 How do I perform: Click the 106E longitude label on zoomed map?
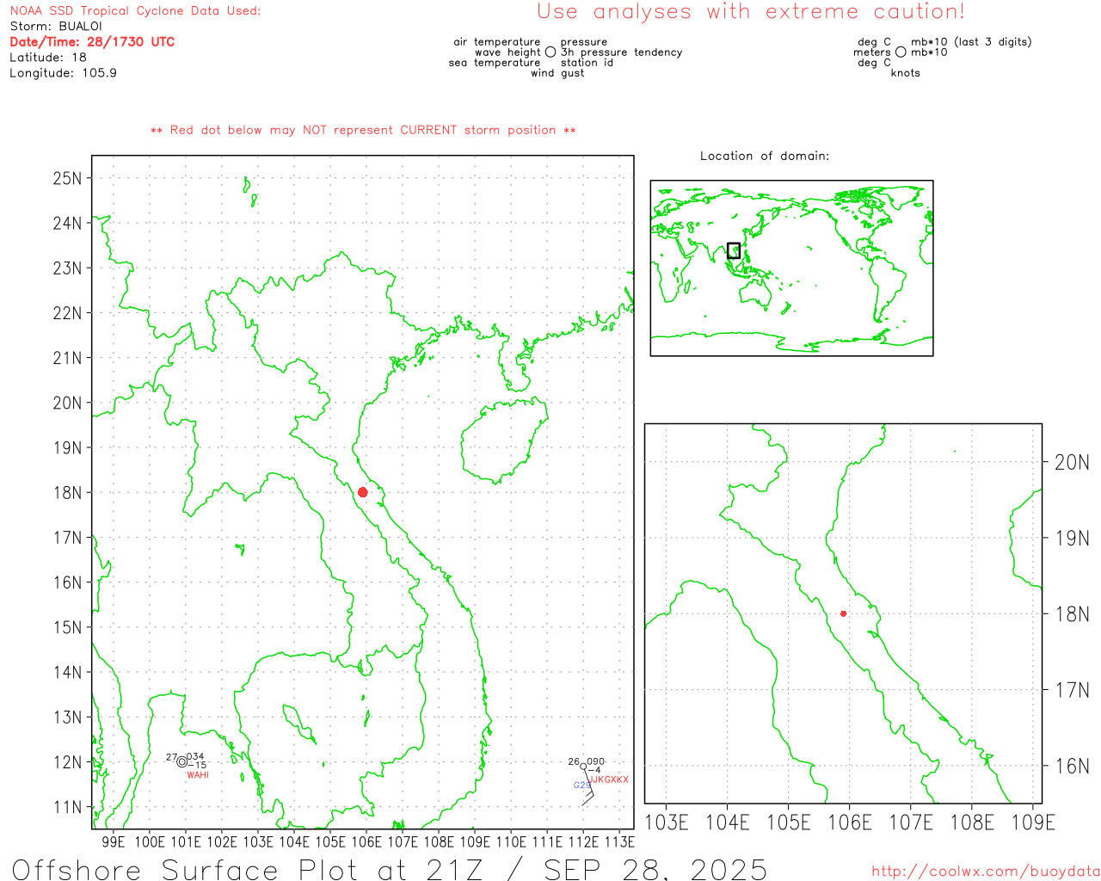tap(849, 822)
